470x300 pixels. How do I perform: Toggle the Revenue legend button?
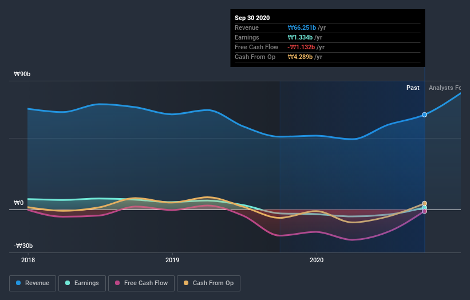pos(33,283)
